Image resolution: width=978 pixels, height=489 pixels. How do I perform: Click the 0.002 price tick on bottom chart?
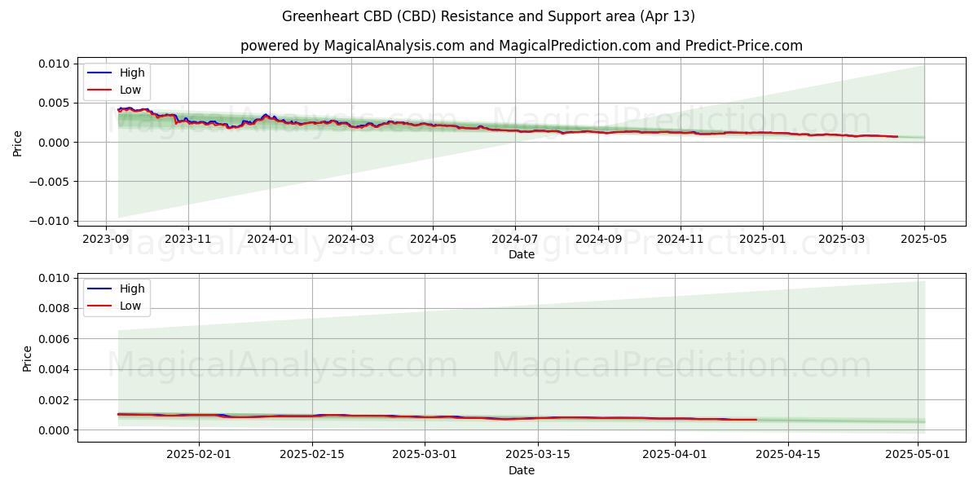pos(55,400)
